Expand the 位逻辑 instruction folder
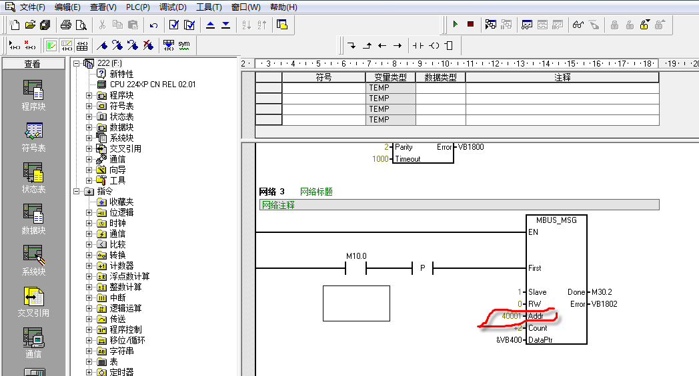This screenshot has width=699, height=376. (x=89, y=212)
